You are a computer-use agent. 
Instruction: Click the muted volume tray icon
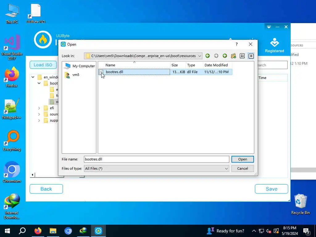[269, 231]
